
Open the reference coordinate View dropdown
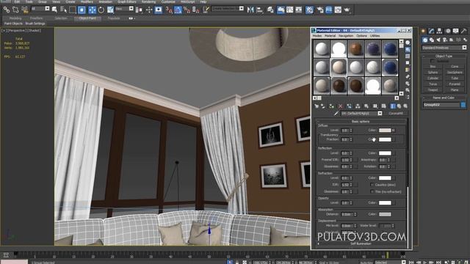click(x=124, y=9)
